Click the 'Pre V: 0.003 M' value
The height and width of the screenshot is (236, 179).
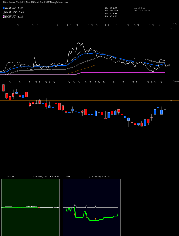click(142, 11)
